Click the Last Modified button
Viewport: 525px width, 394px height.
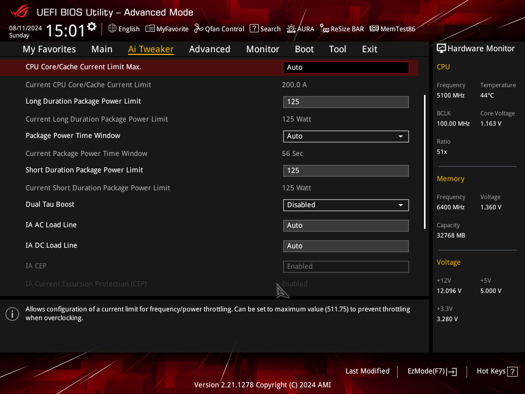367,371
